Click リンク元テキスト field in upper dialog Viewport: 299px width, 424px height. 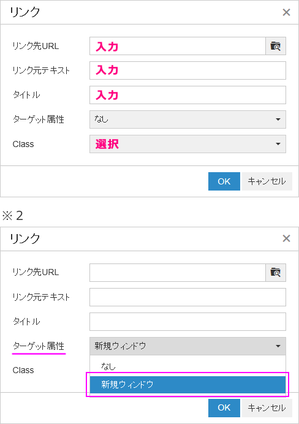[187, 70]
